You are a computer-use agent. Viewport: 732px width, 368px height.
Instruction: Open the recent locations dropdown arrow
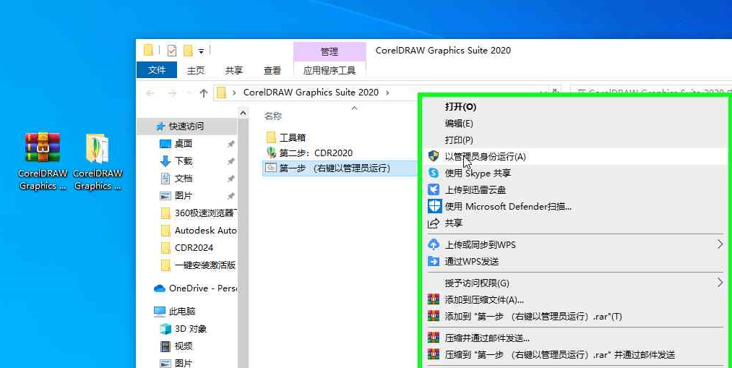click(x=189, y=93)
